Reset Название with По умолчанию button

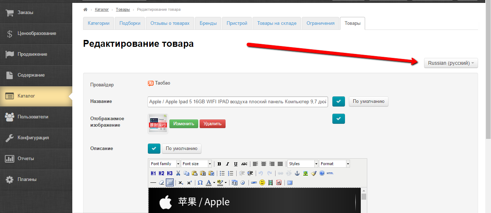point(369,101)
